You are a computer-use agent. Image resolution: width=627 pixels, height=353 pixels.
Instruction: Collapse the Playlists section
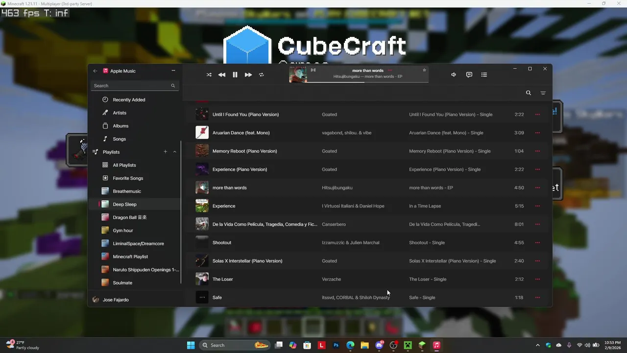pyautogui.click(x=175, y=152)
